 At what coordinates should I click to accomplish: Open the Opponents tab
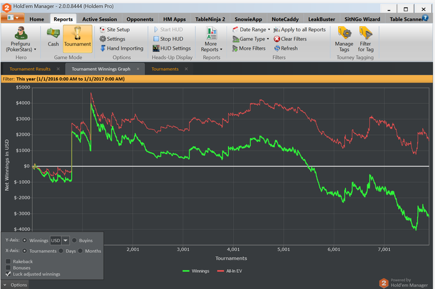(140, 19)
